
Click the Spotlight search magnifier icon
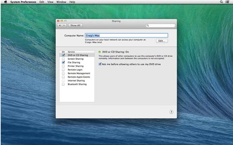tap(222, 2)
